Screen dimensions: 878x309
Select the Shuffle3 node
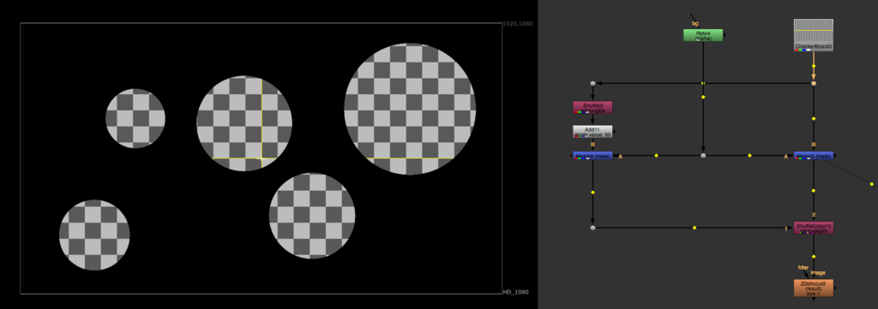pos(592,107)
